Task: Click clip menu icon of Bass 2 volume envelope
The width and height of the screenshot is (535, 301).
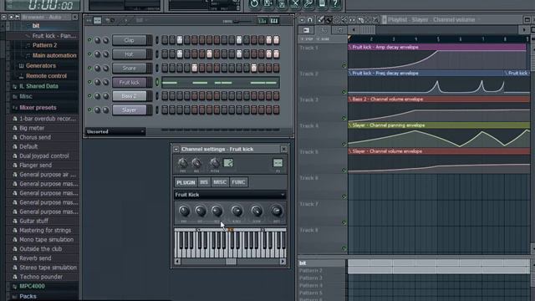Action: pyautogui.click(x=350, y=99)
